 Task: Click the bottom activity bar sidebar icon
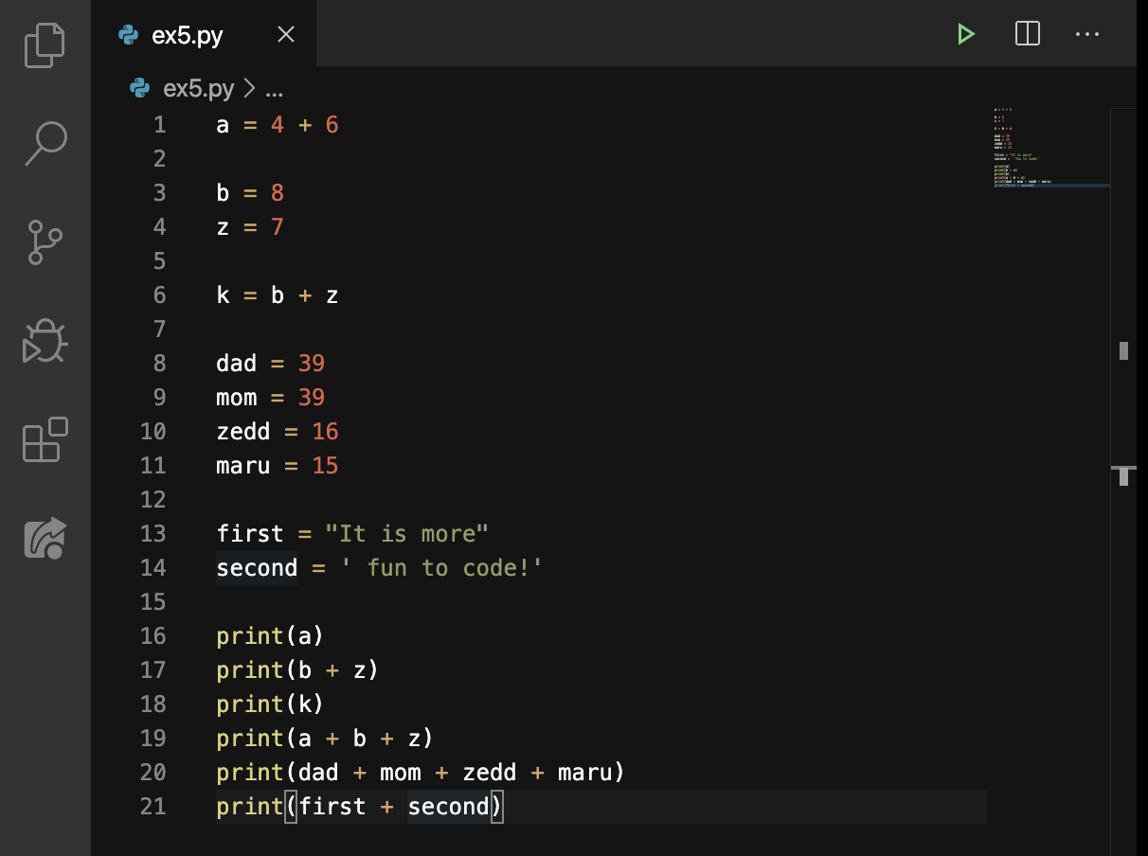coord(44,538)
